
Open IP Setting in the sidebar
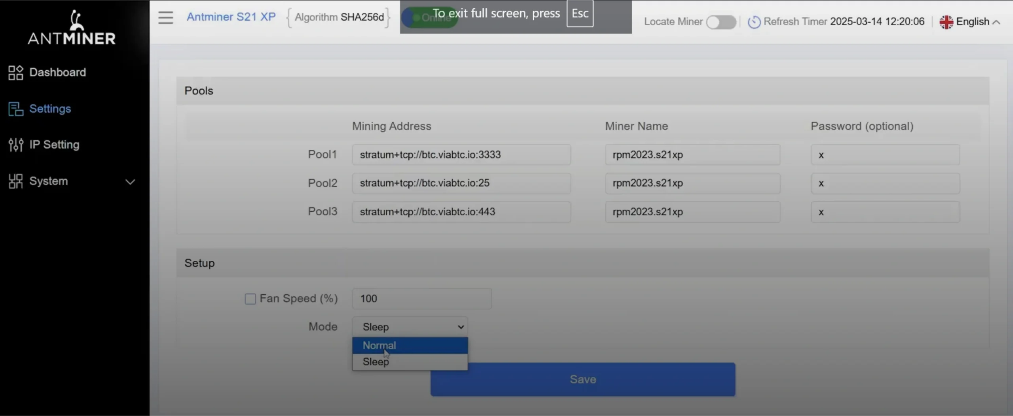[54, 145]
